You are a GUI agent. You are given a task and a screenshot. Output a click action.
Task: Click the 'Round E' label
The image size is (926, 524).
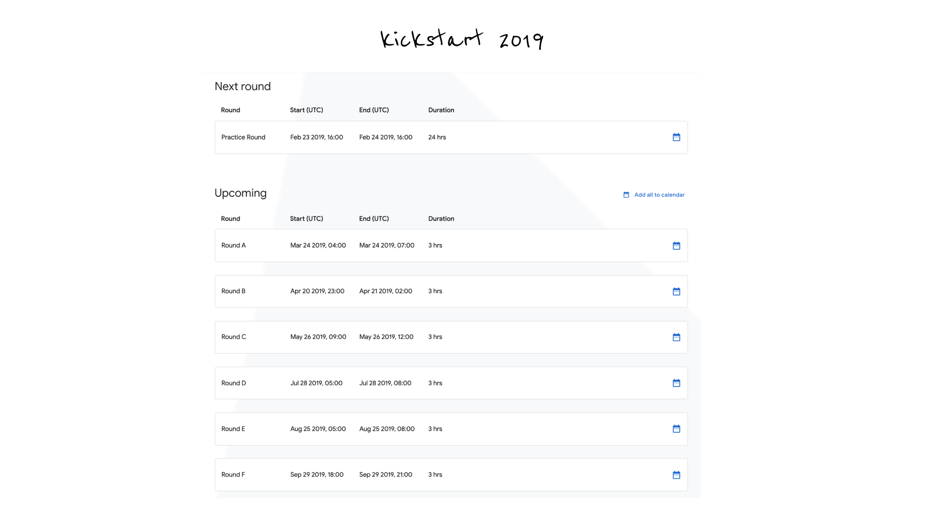pyautogui.click(x=233, y=429)
